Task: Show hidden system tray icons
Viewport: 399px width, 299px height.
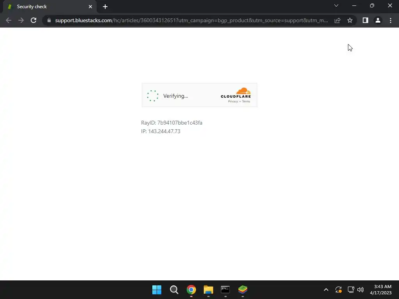Action: point(326,290)
